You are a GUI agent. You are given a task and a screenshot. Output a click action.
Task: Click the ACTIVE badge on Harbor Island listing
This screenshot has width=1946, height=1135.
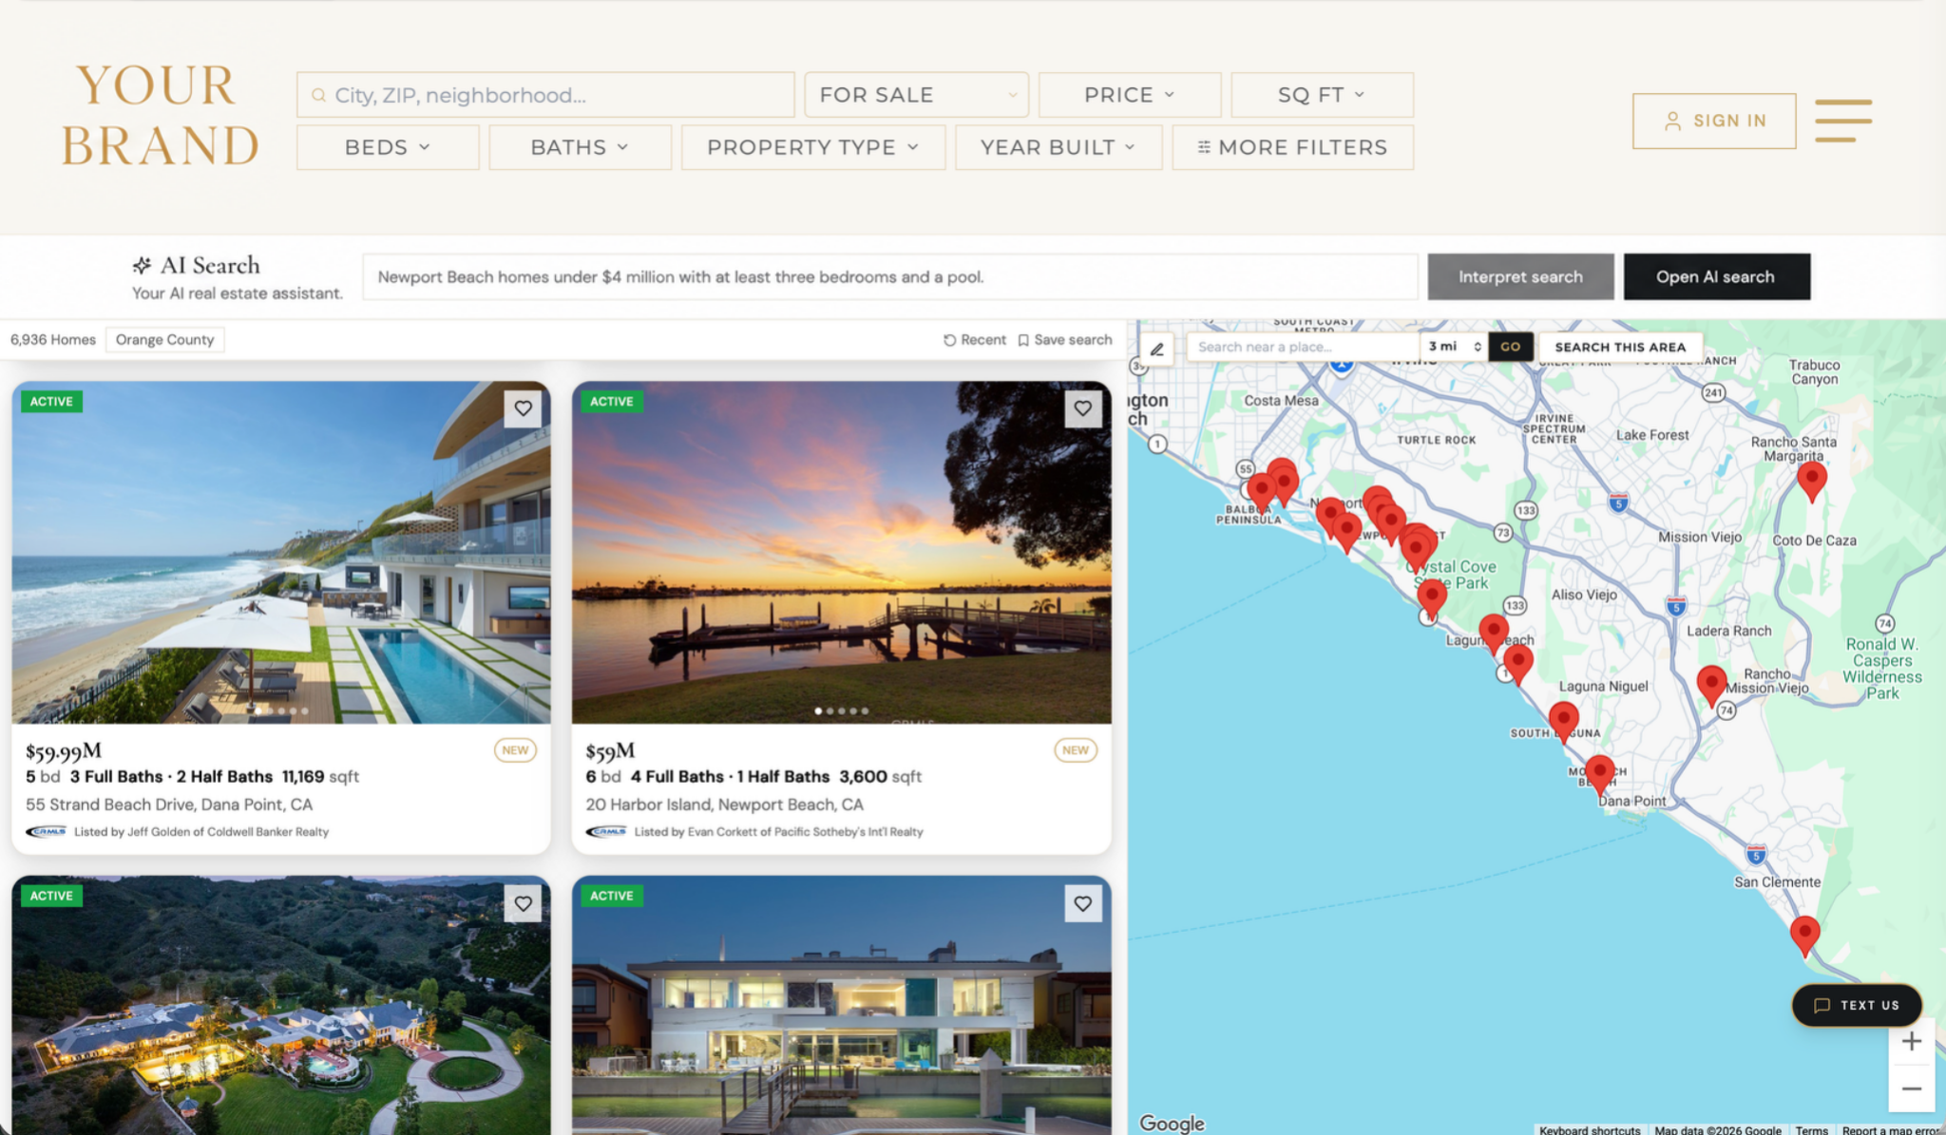tap(611, 402)
